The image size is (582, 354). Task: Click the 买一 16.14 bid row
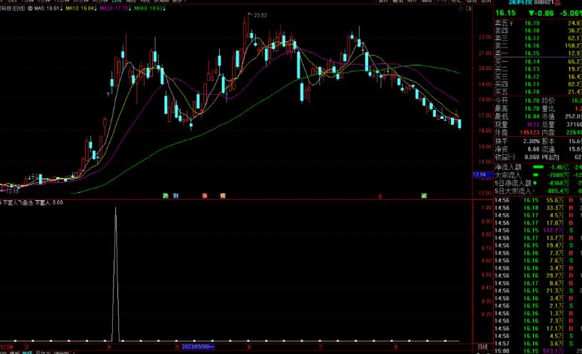point(538,61)
